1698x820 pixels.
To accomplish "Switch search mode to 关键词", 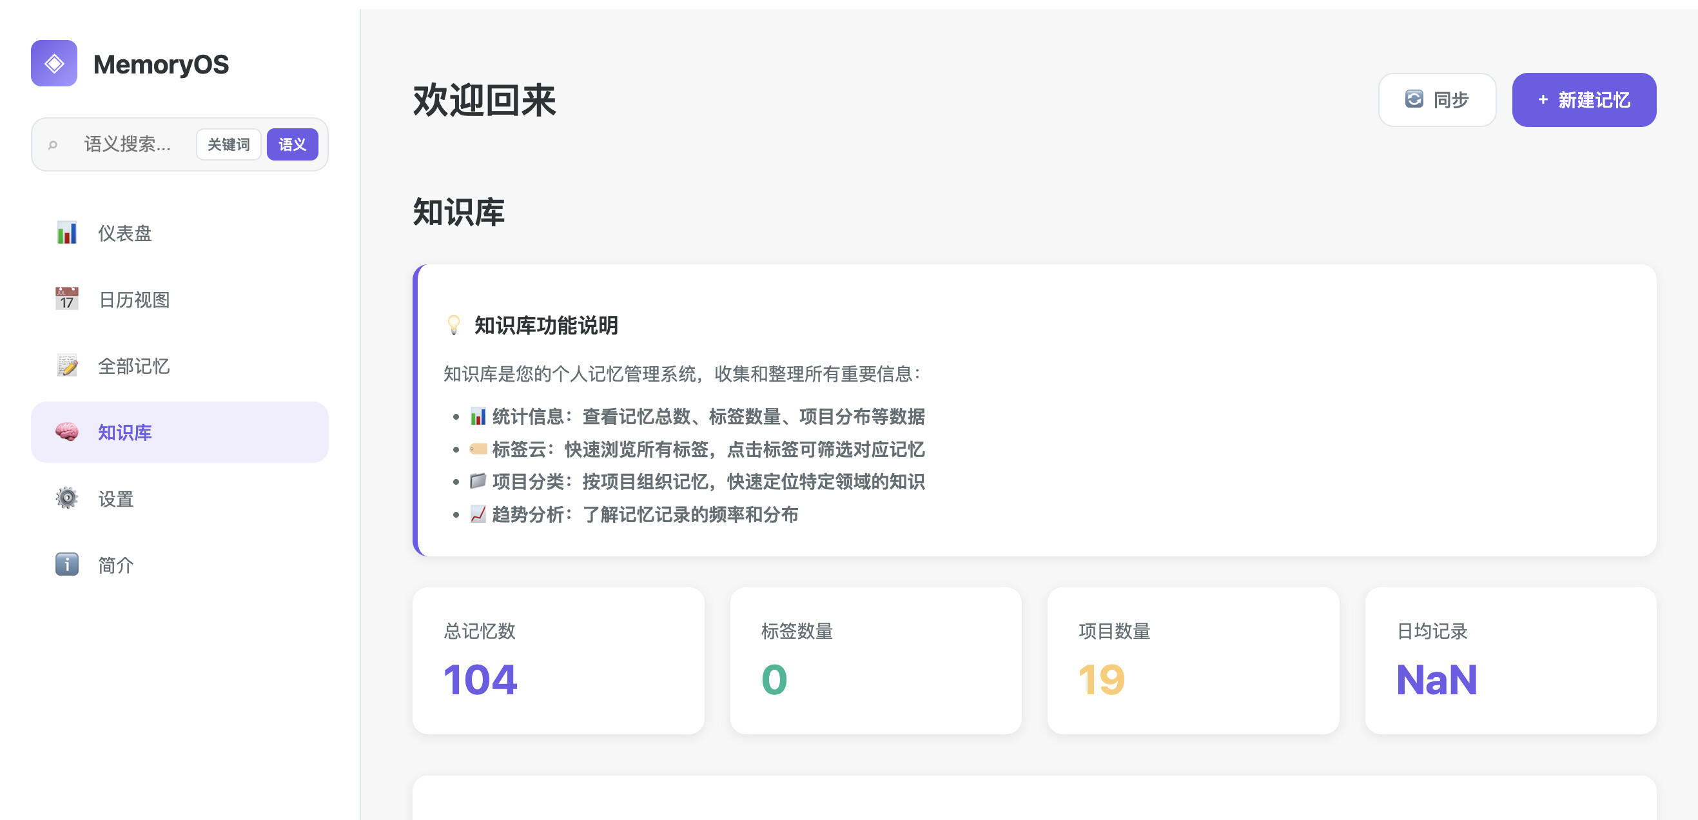I will tap(228, 144).
